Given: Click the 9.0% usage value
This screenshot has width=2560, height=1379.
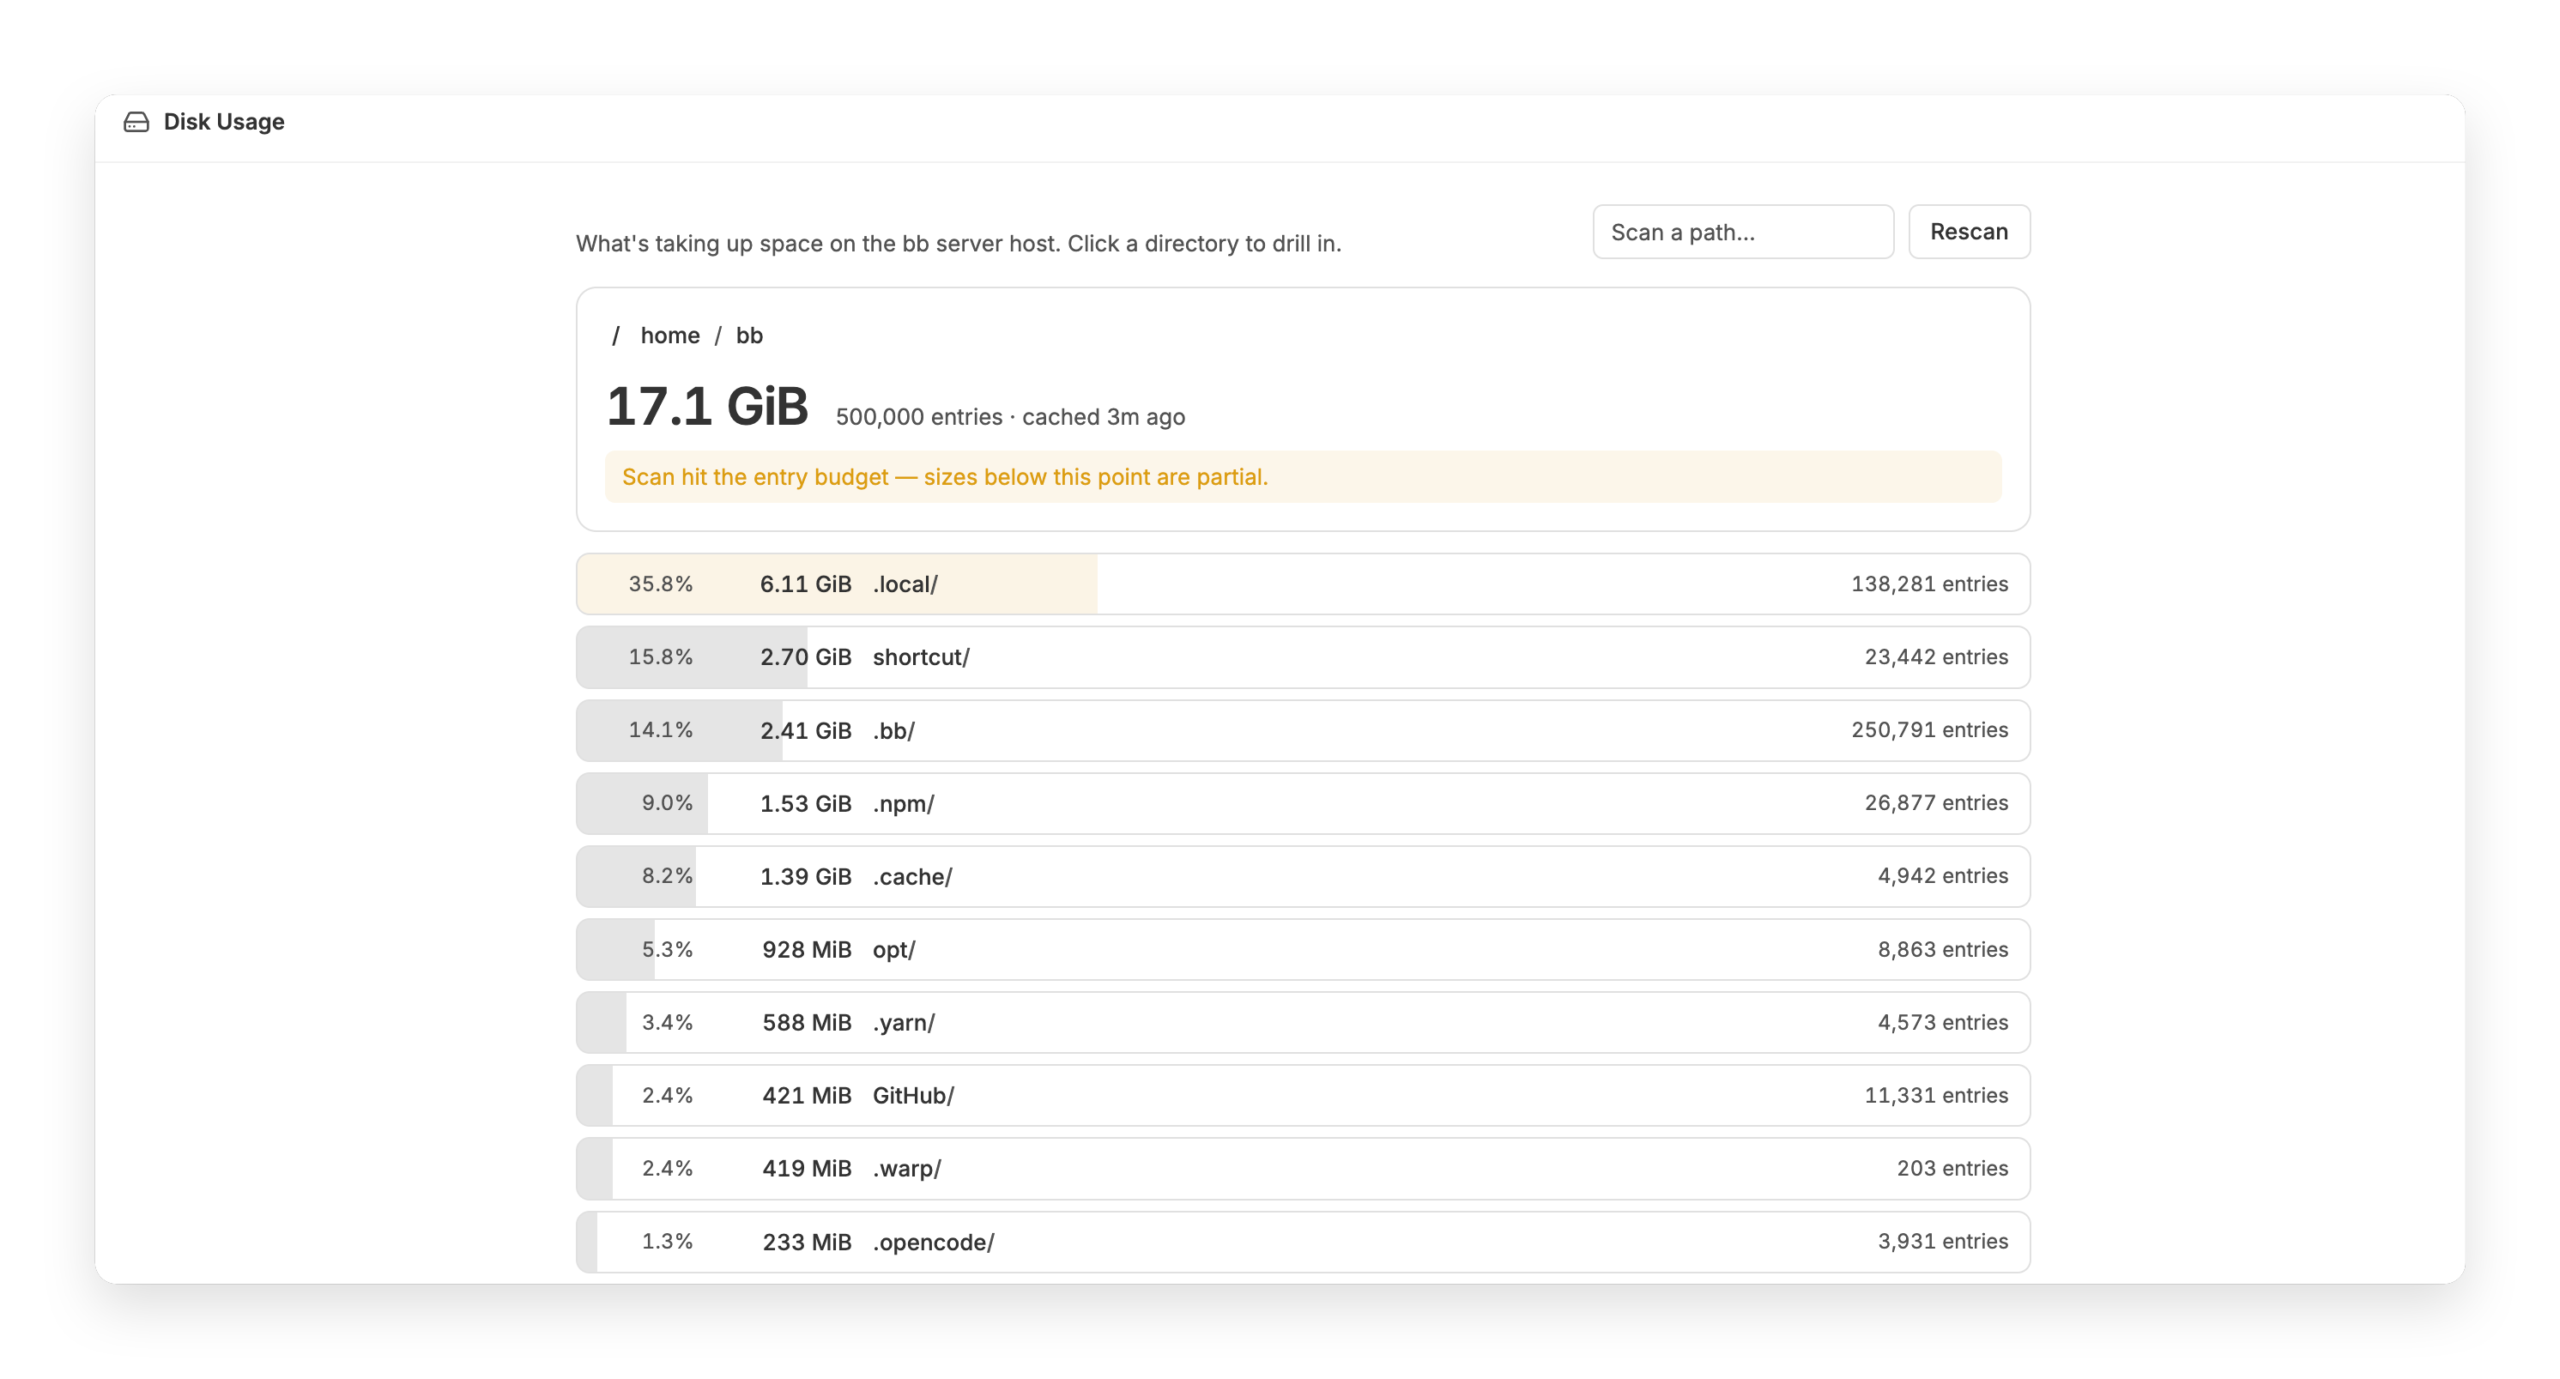Looking at the screenshot, I should (x=667, y=802).
